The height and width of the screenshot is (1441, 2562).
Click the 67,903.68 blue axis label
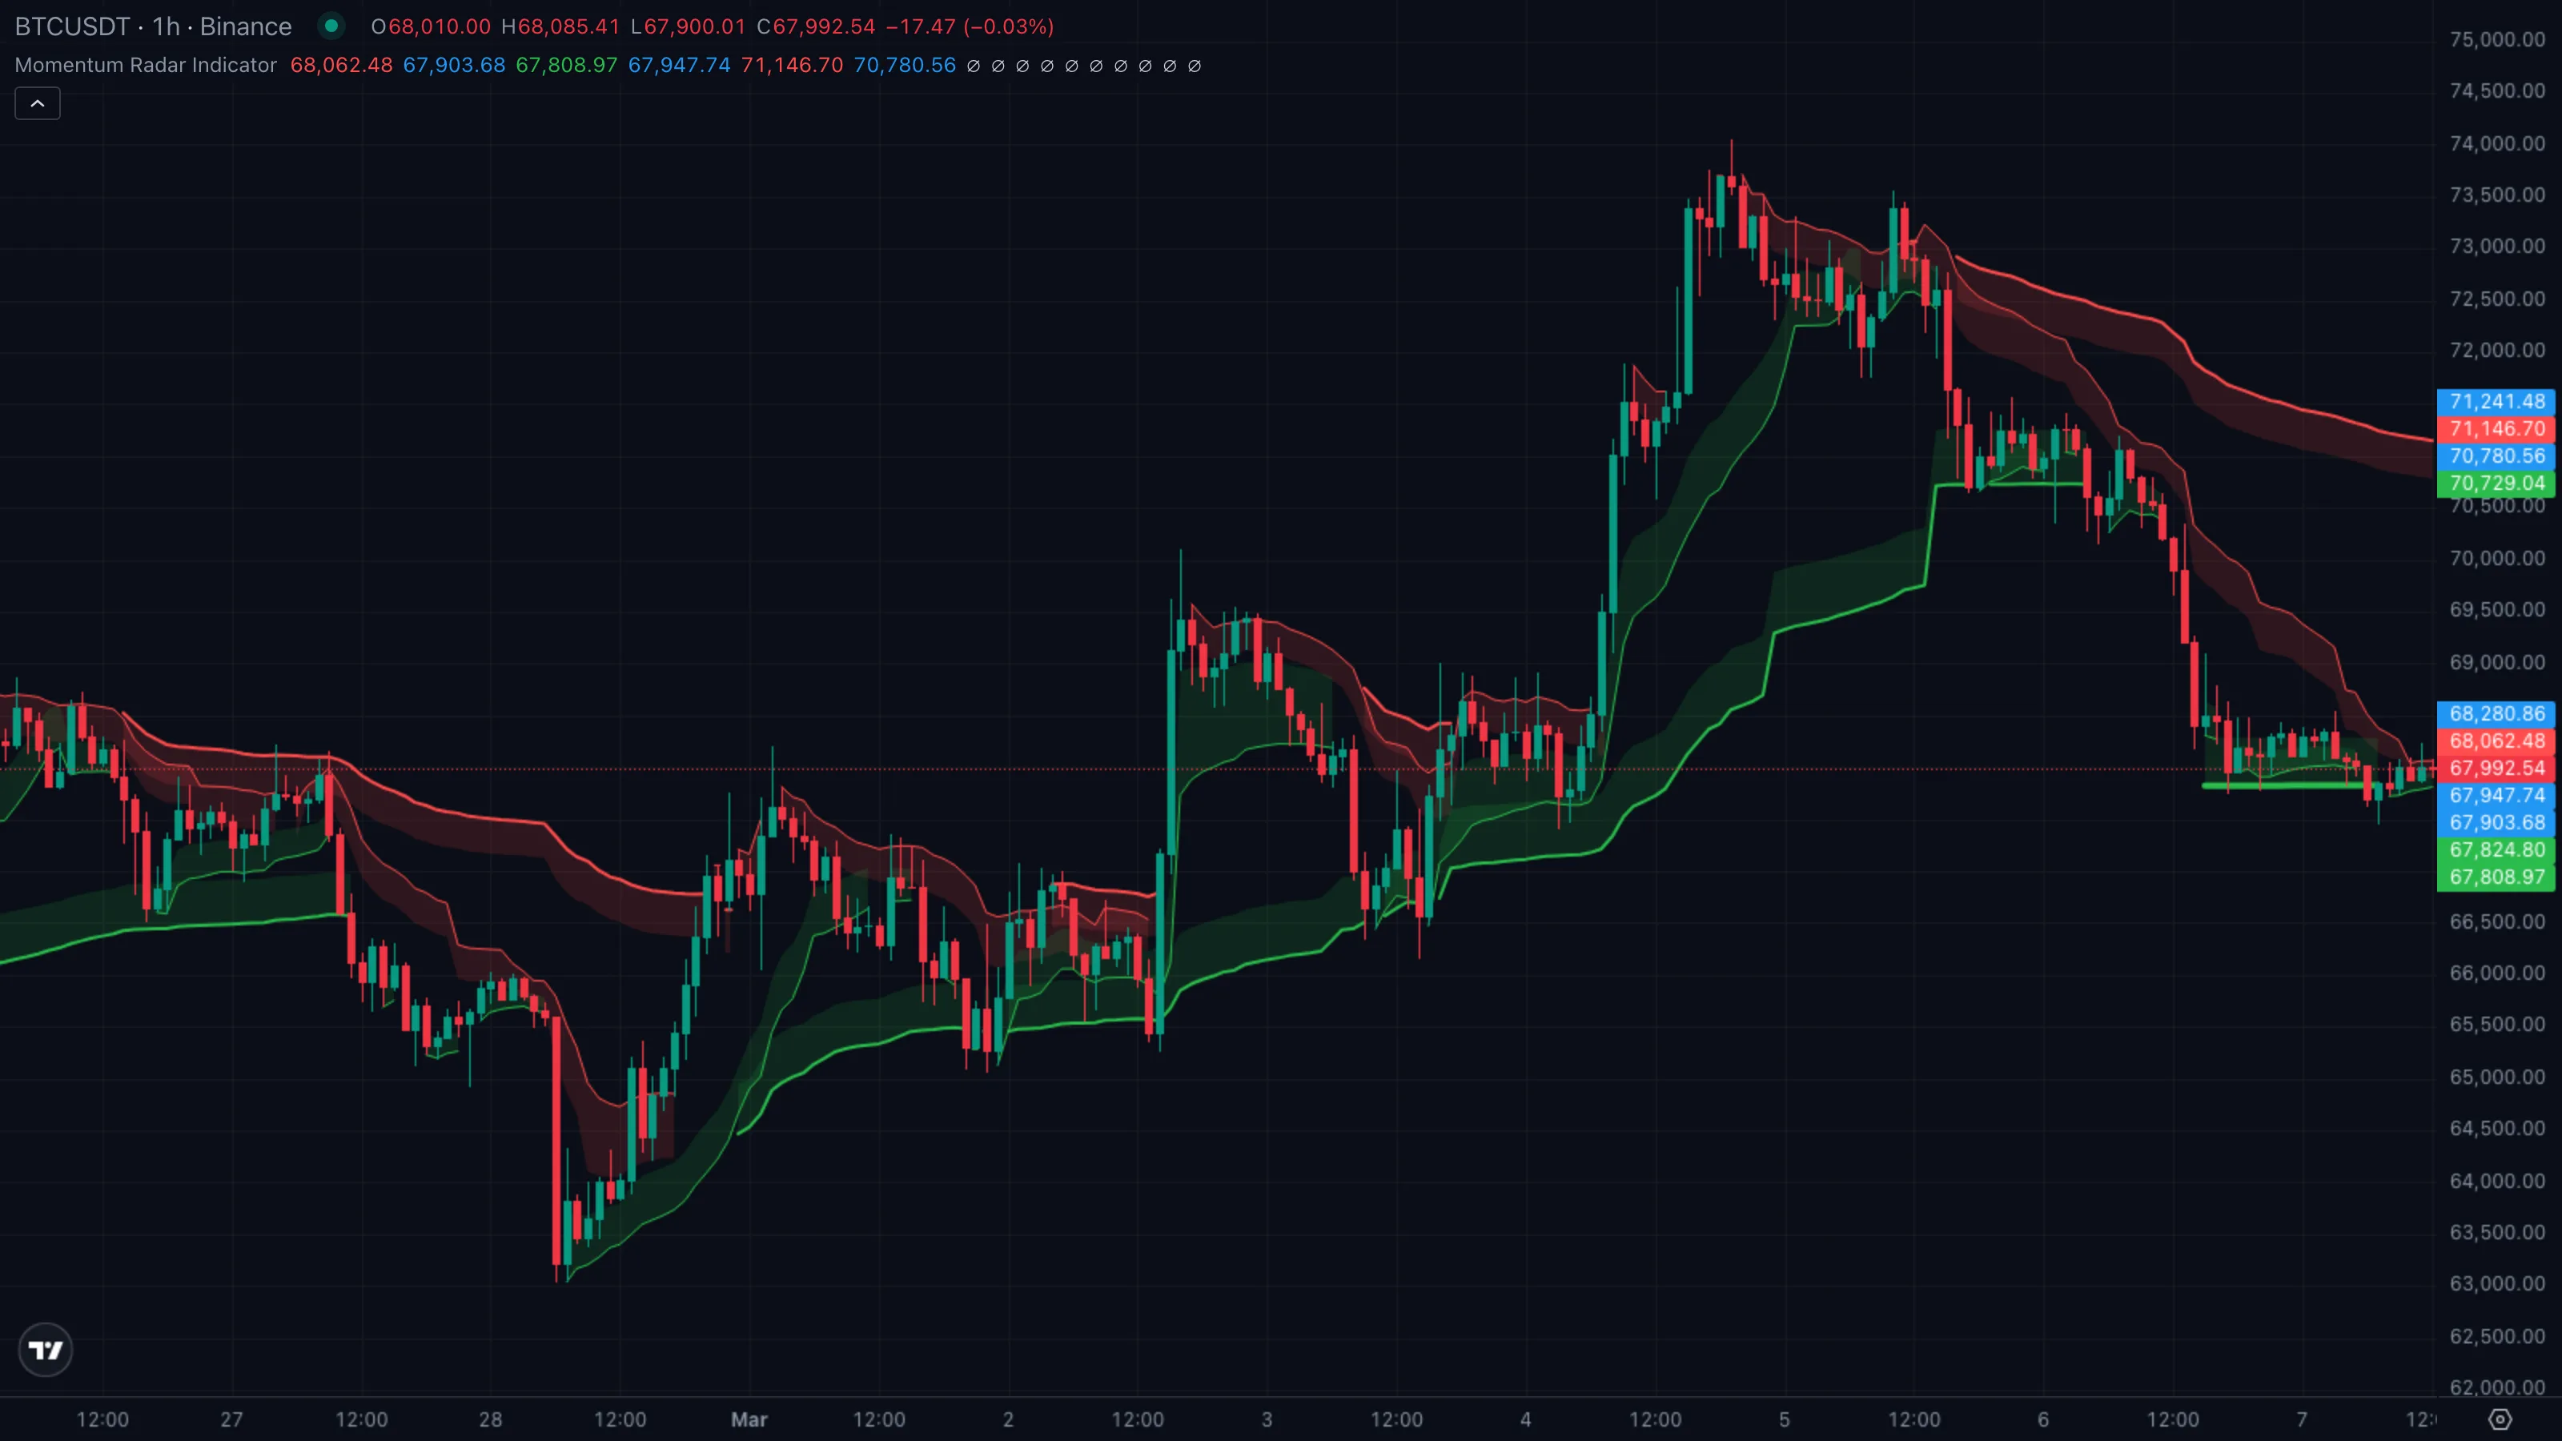(x=2496, y=822)
